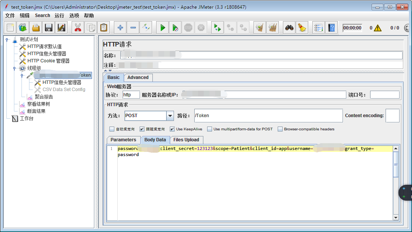Open the 选项 menu
This screenshot has height=232, width=412.
click(74, 15)
